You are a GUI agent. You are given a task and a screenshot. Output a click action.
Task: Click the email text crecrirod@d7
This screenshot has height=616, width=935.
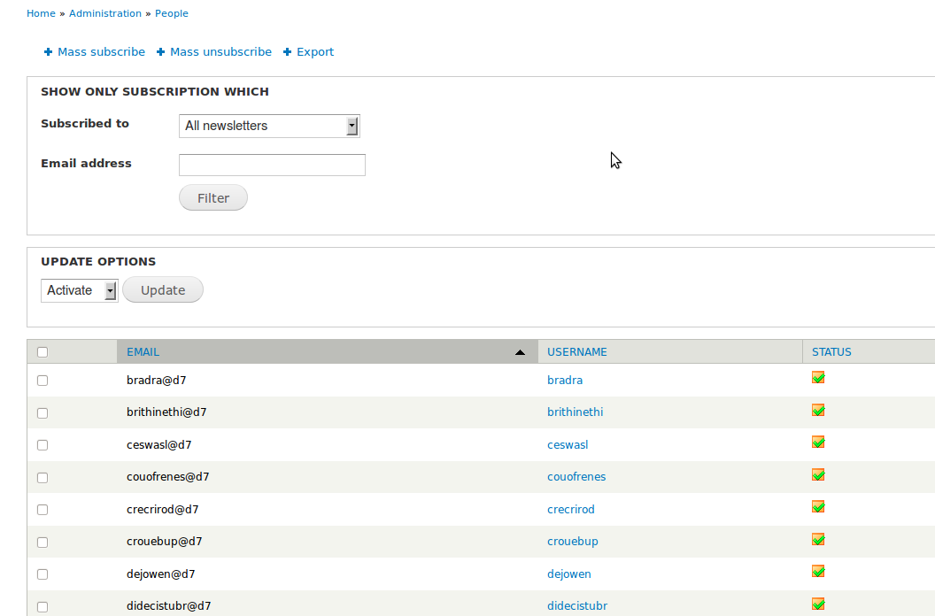click(162, 509)
